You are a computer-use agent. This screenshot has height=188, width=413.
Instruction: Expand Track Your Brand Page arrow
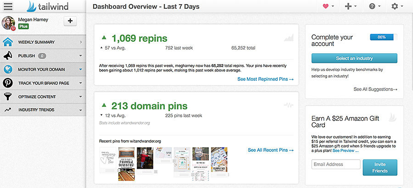(81, 83)
